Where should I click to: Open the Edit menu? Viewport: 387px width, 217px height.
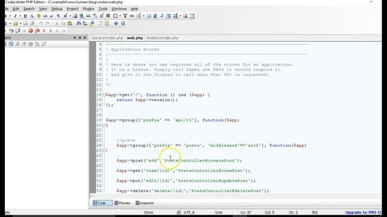click(16, 9)
